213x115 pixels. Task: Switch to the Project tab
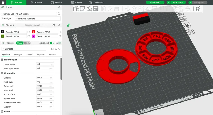(77, 2)
